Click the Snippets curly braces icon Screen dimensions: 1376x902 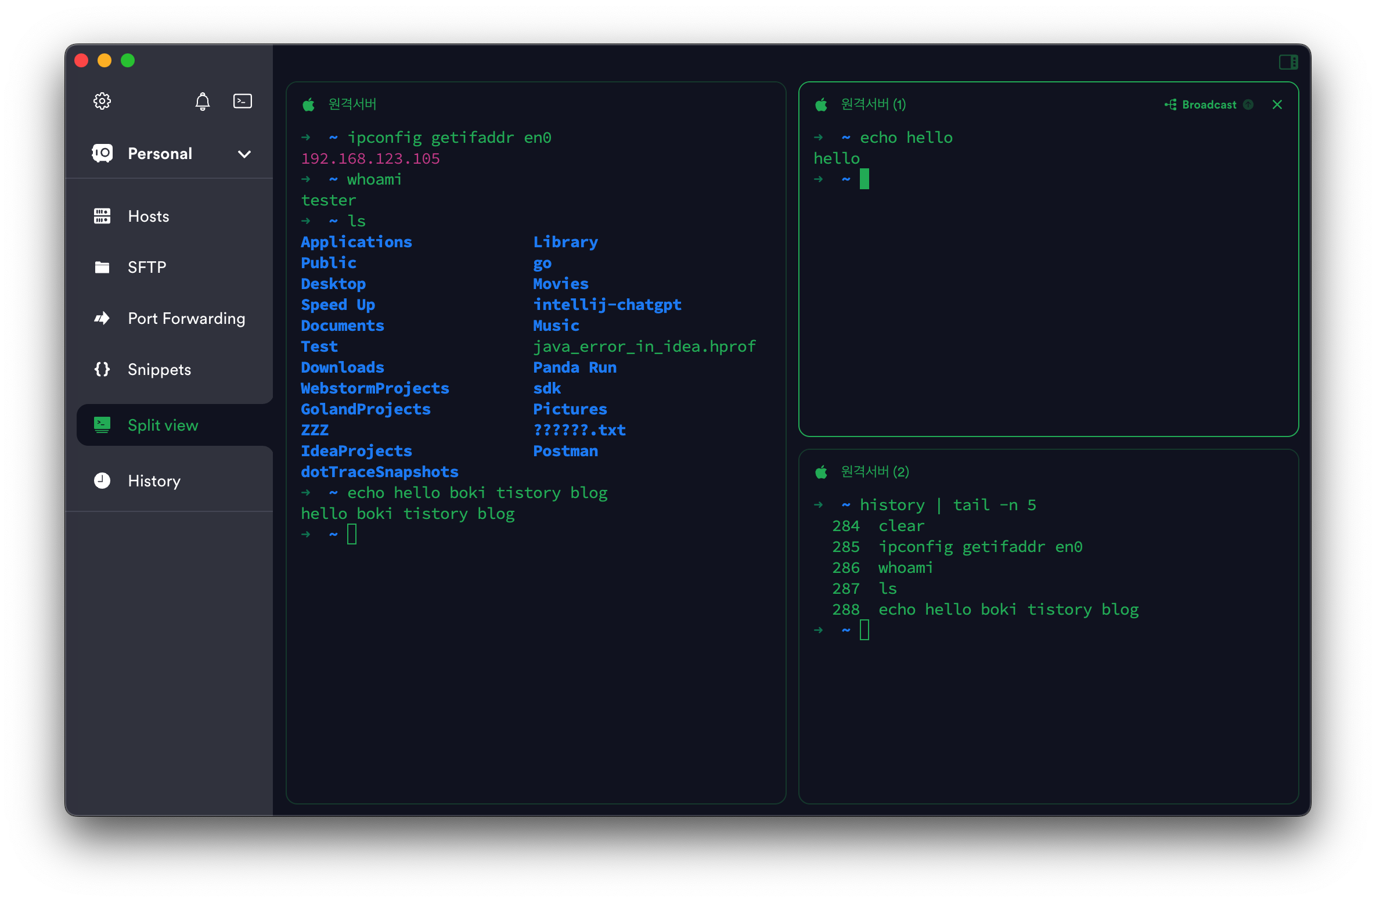(x=102, y=369)
